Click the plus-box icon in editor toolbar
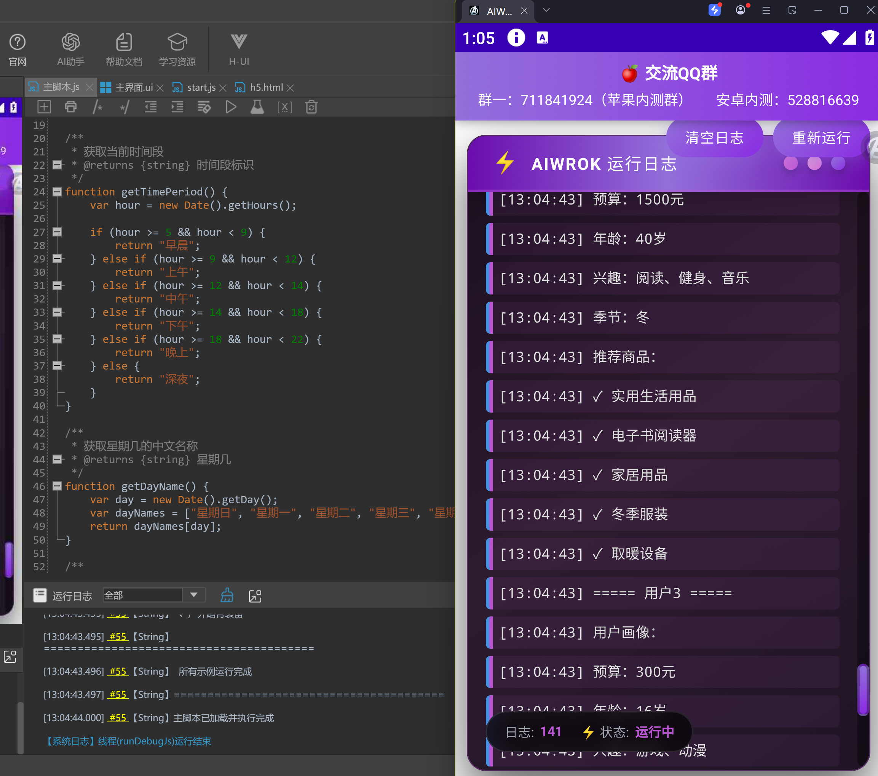 (44, 107)
